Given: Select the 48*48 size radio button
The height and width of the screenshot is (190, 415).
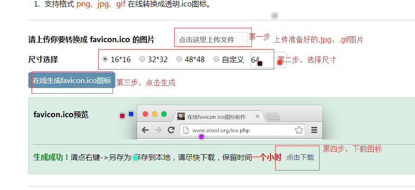Looking at the screenshot, I should [x=179, y=59].
